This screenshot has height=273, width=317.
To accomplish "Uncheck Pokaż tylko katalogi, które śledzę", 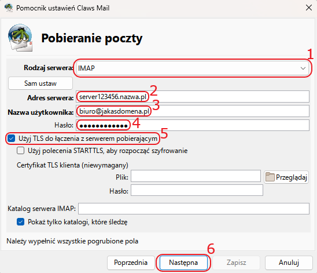I will pos(21,222).
